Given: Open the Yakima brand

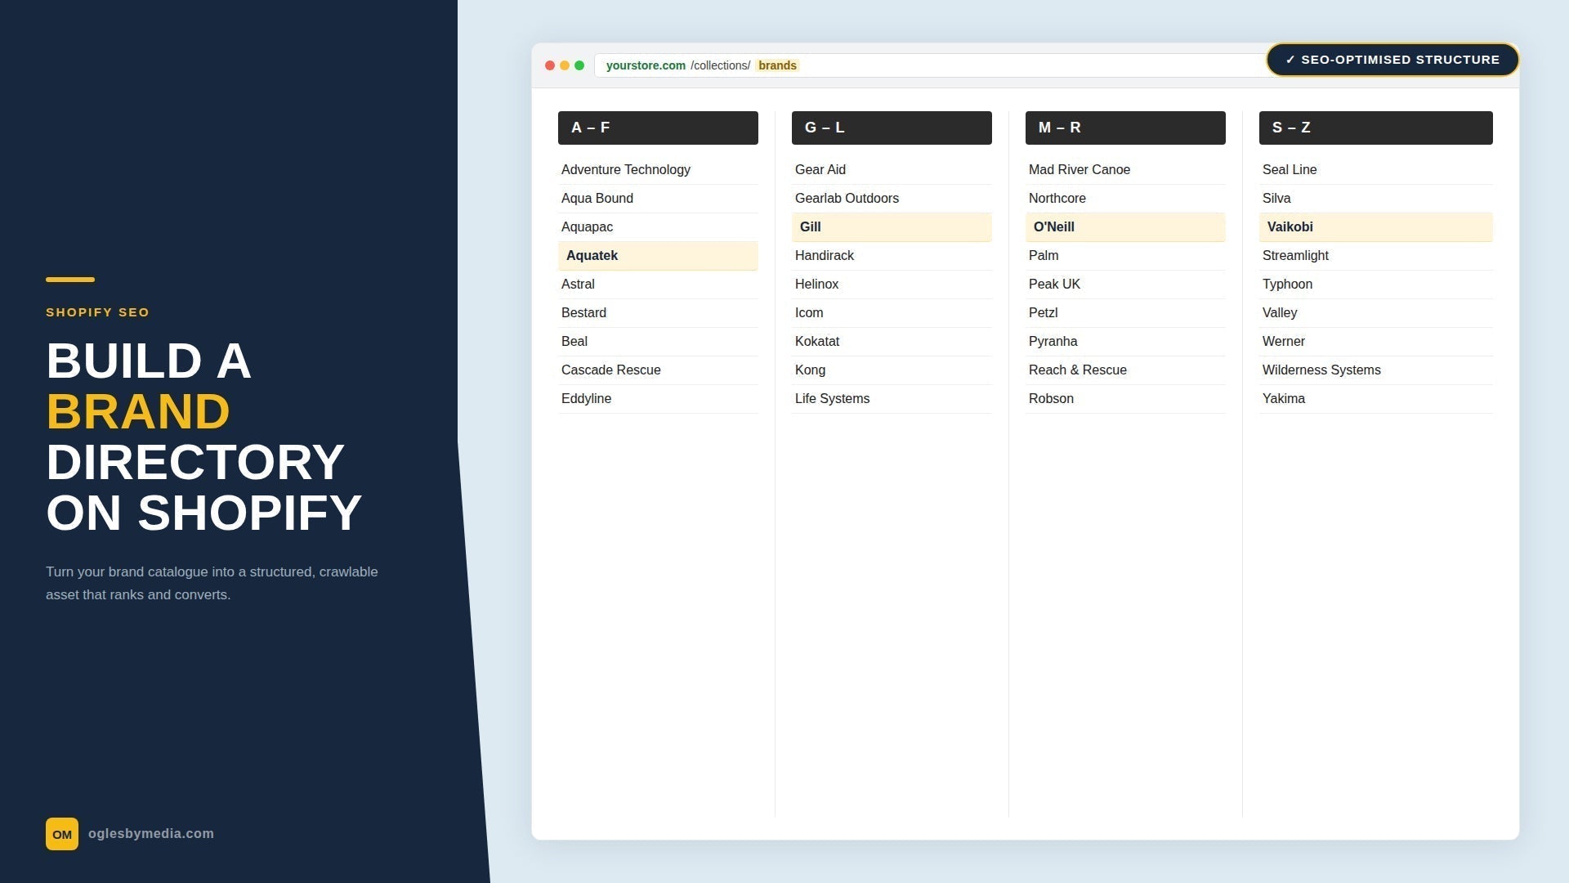Looking at the screenshot, I should click(x=1375, y=399).
